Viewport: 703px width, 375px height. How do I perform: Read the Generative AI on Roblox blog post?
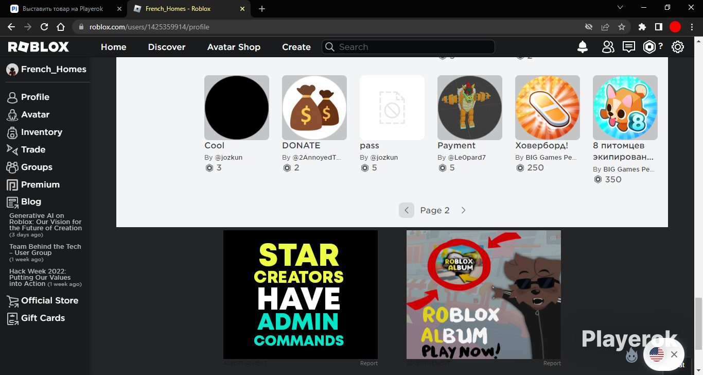[45, 222]
